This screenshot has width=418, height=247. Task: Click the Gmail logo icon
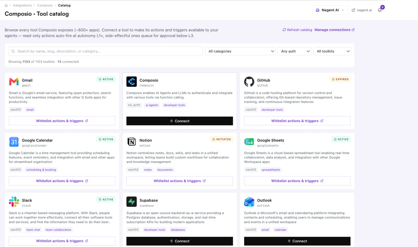click(x=14, y=82)
